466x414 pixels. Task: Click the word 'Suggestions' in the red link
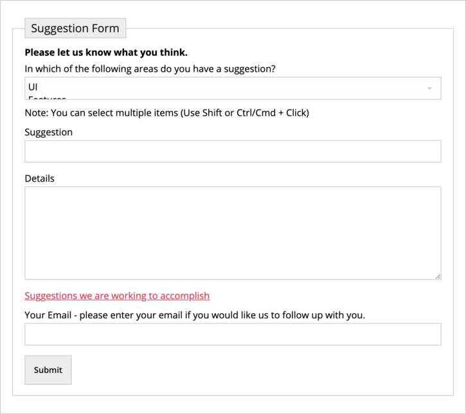(51, 296)
